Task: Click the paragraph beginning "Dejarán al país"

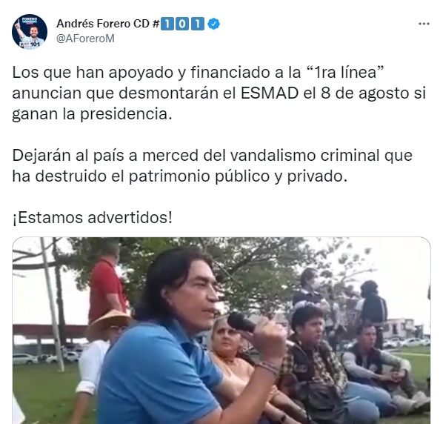Action: pos(212,165)
